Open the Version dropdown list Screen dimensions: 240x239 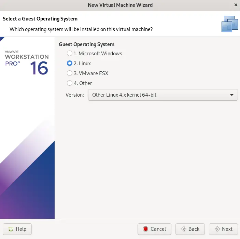(163, 95)
